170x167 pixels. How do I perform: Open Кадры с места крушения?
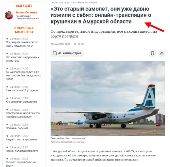coord(21,139)
